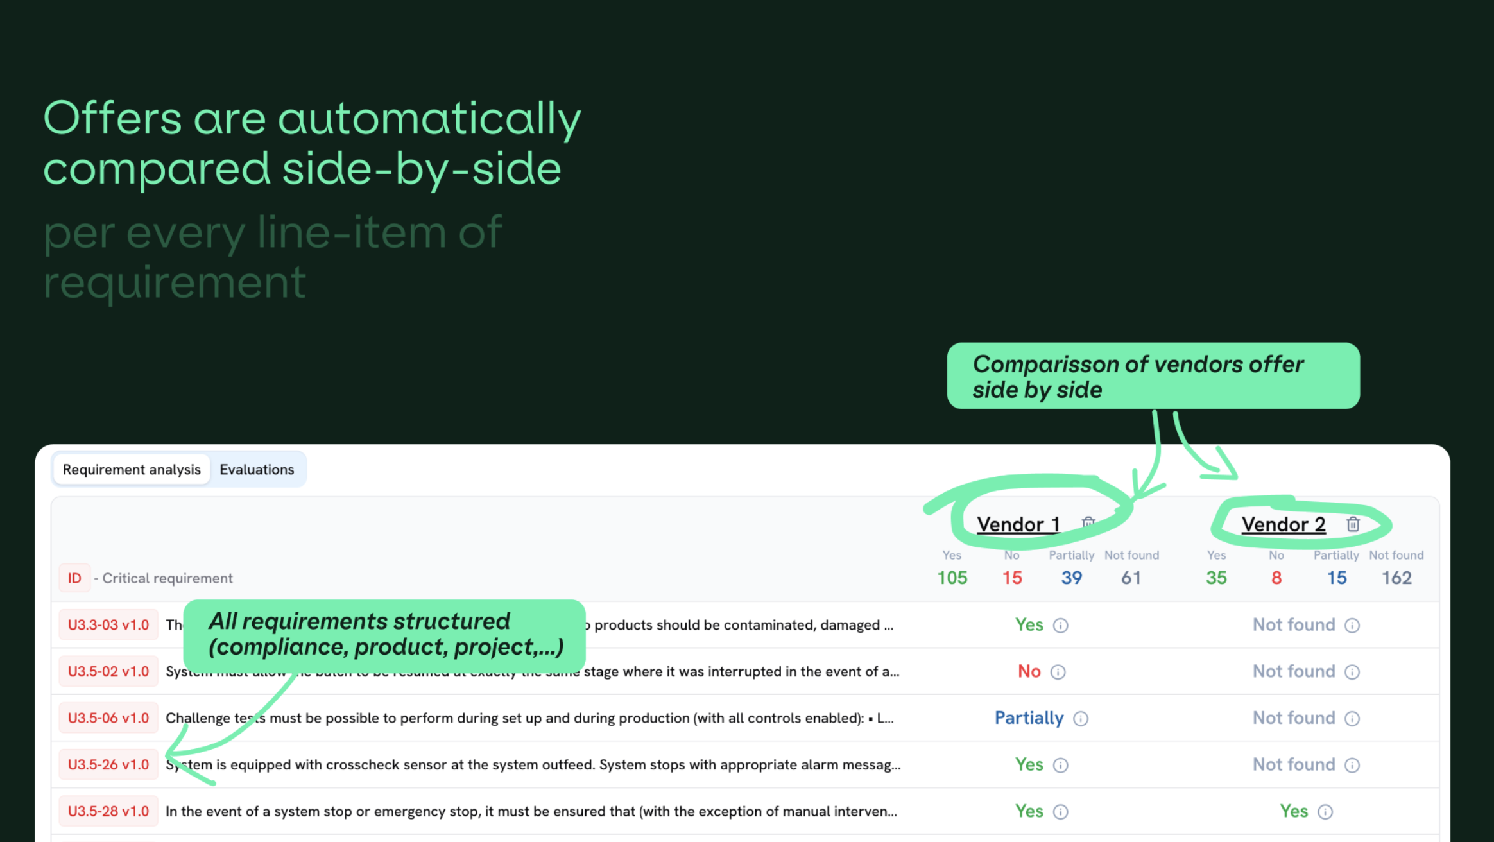Click the U3.5-28 v1.0 requirement tag
The image size is (1494, 842).
coord(108,811)
